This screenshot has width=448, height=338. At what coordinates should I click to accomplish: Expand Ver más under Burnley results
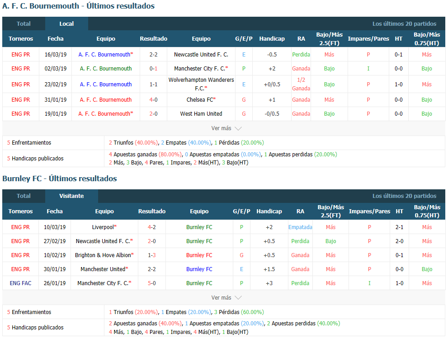[x=226, y=297]
